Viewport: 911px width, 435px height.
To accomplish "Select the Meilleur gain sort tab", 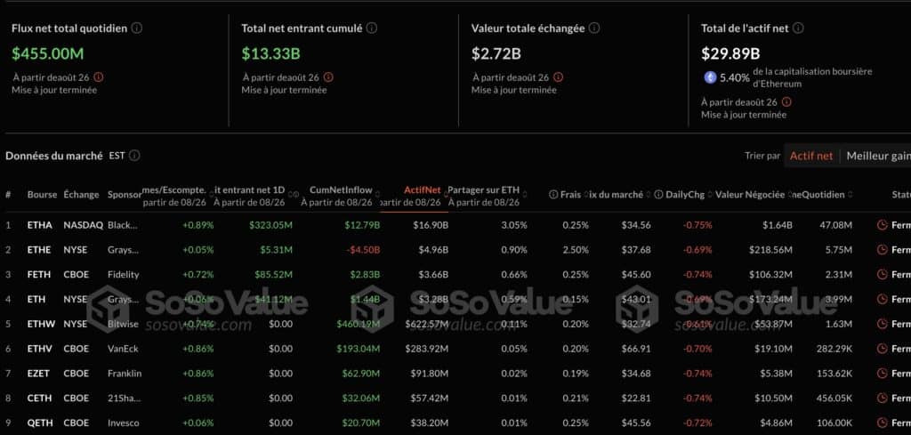I will (x=878, y=156).
